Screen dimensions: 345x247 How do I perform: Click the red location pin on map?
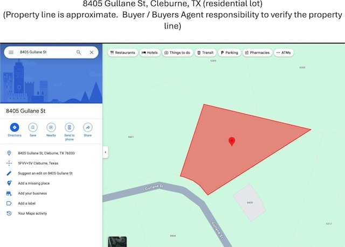click(232, 142)
